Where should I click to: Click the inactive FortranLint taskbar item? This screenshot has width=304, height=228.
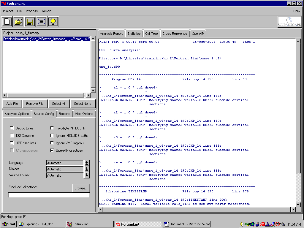coord(90,224)
